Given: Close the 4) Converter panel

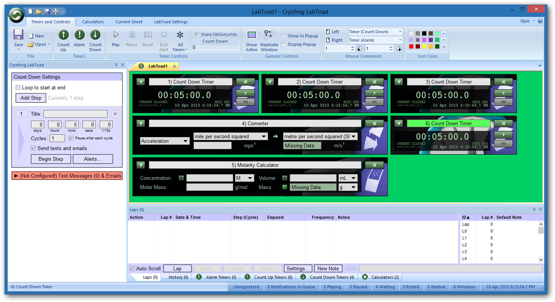Looking at the screenshot, I should tap(374, 123).
